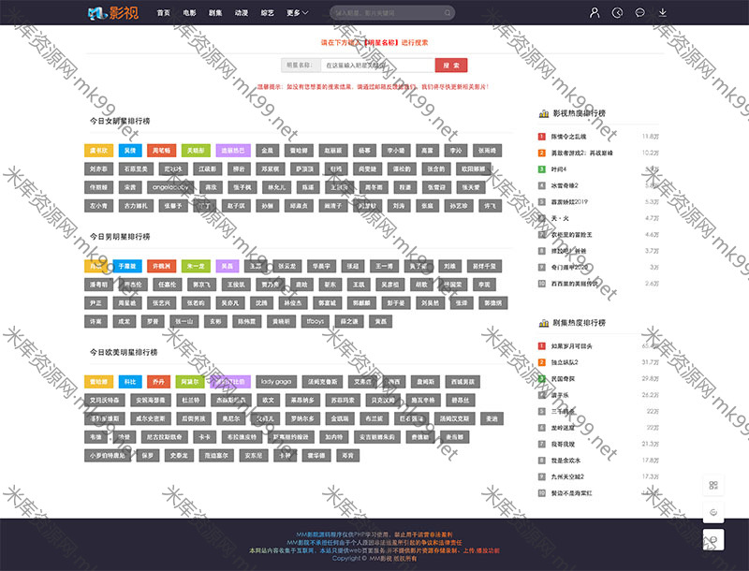Select the 张云龙 star tag
Viewport: 749px width, 571px height.
pyautogui.click(x=287, y=266)
